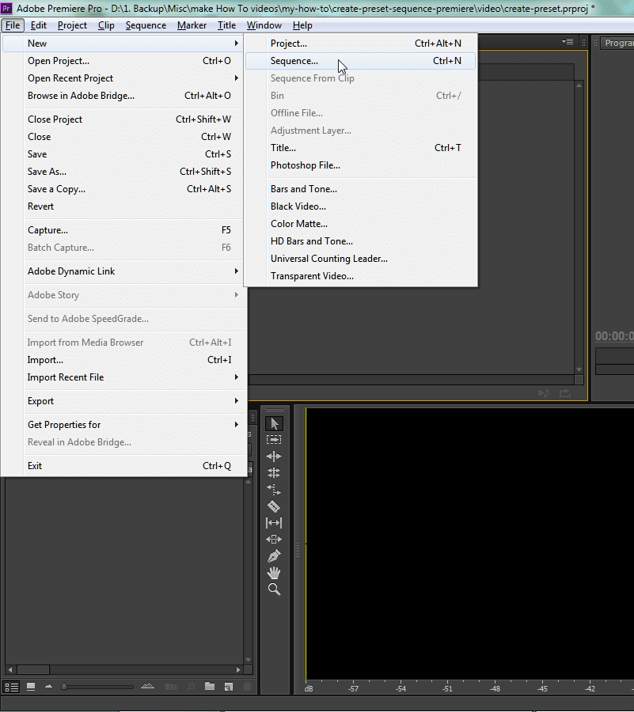Choose Revert from File menu
Viewport: 634px width, 712px height.
[123, 206]
